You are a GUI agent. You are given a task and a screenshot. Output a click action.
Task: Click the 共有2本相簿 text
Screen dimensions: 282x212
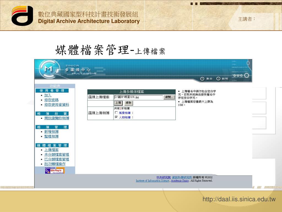click(122, 108)
